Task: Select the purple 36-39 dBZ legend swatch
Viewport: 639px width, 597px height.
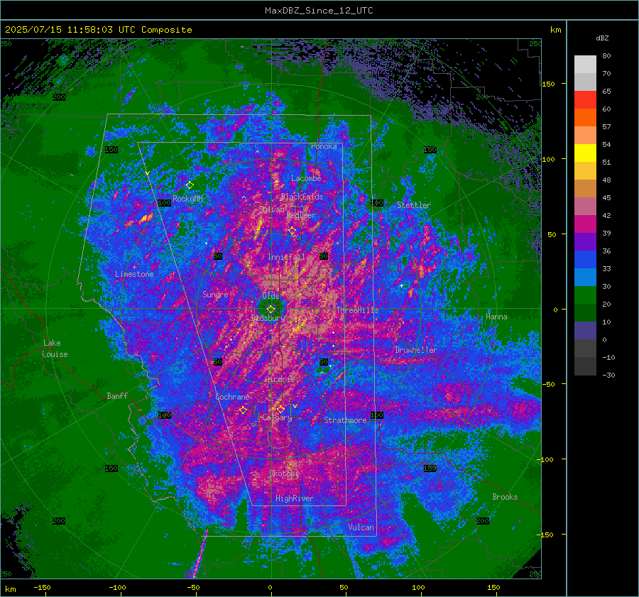Action: 585,242
